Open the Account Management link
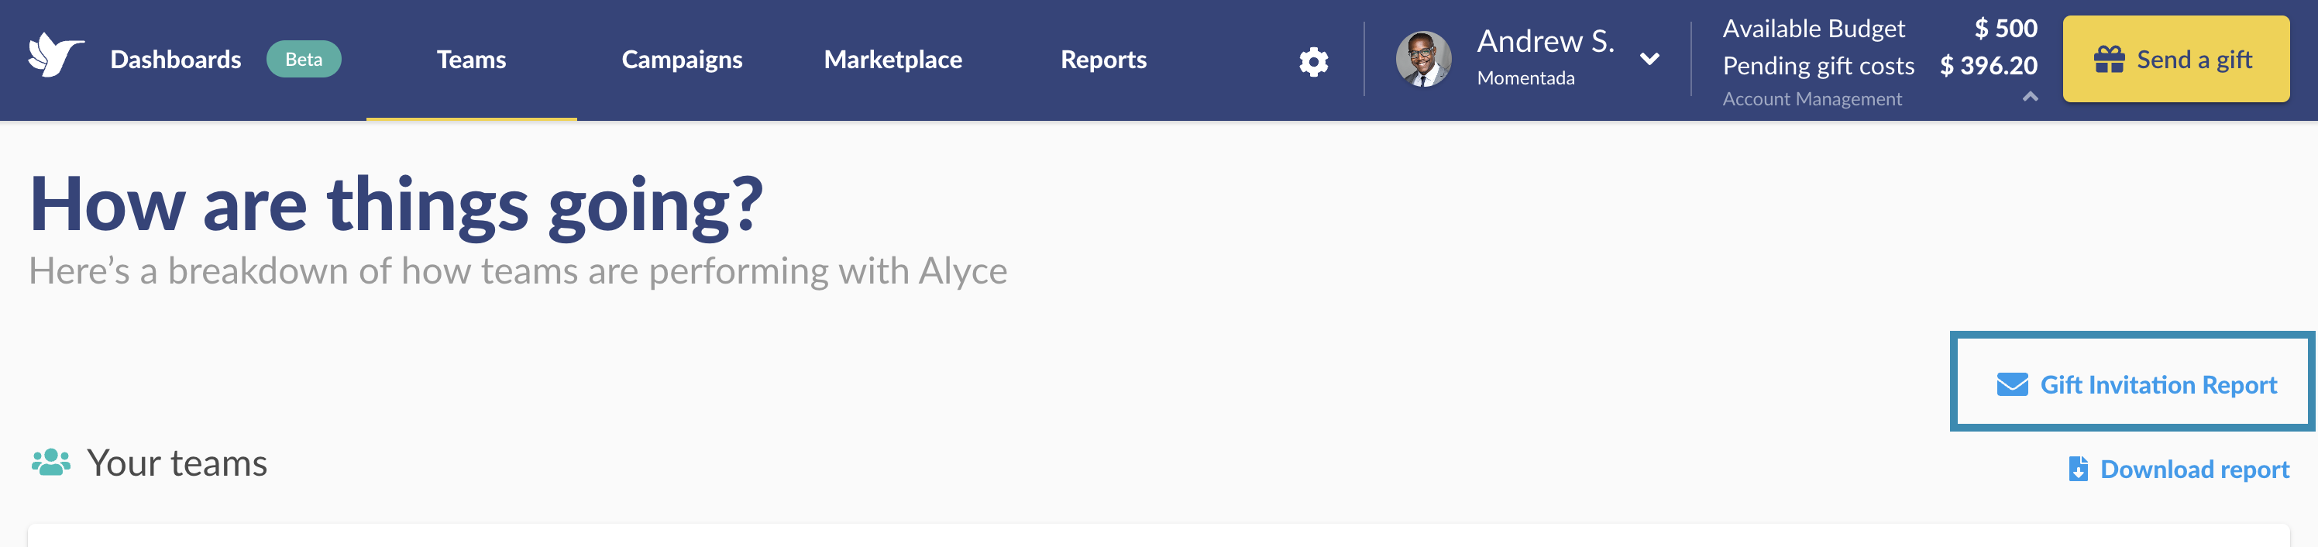This screenshot has width=2318, height=547. (1811, 99)
